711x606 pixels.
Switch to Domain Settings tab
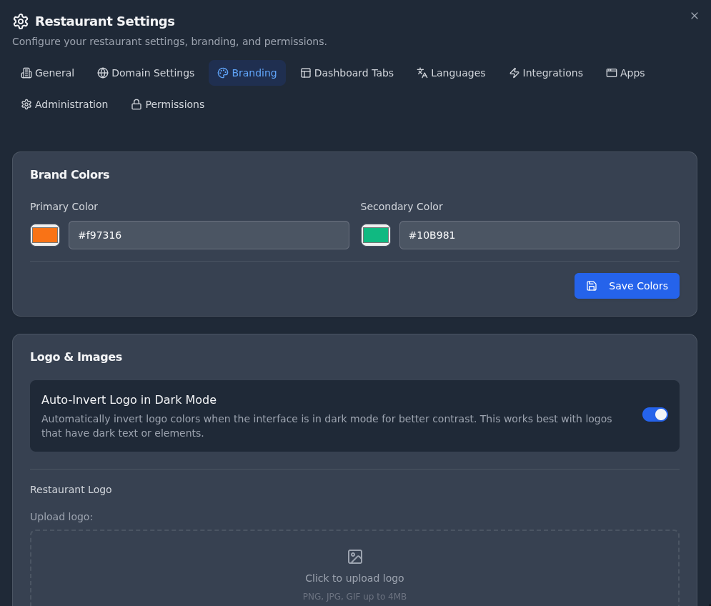[x=146, y=73]
